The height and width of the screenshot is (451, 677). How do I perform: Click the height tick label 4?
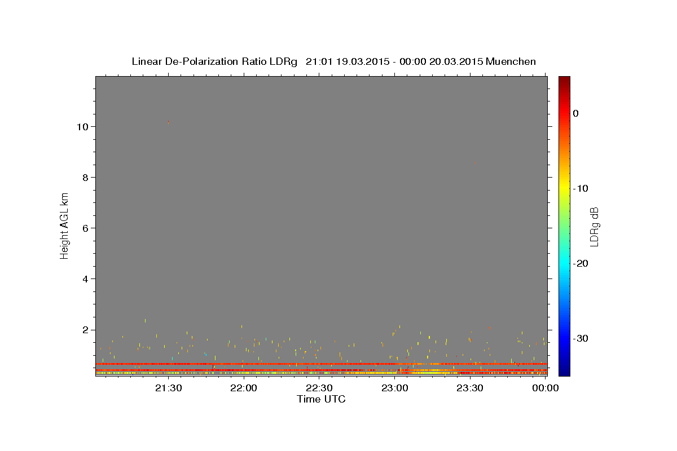86,278
